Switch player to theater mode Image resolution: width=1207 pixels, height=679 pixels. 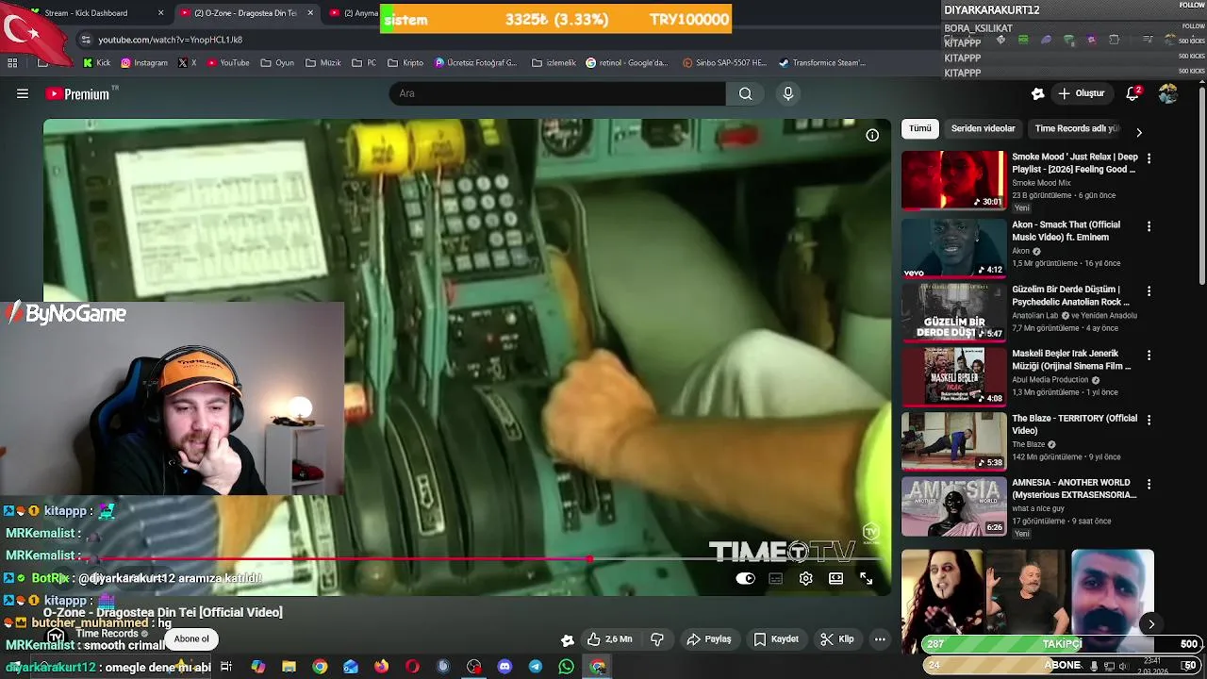(835, 579)
